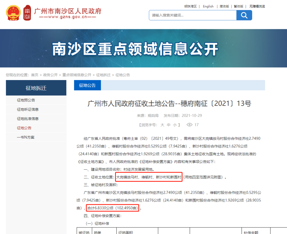287x234 pixels.
Task: Open 无障碍浏览 accessibility mode
Action: coord(257,6)
